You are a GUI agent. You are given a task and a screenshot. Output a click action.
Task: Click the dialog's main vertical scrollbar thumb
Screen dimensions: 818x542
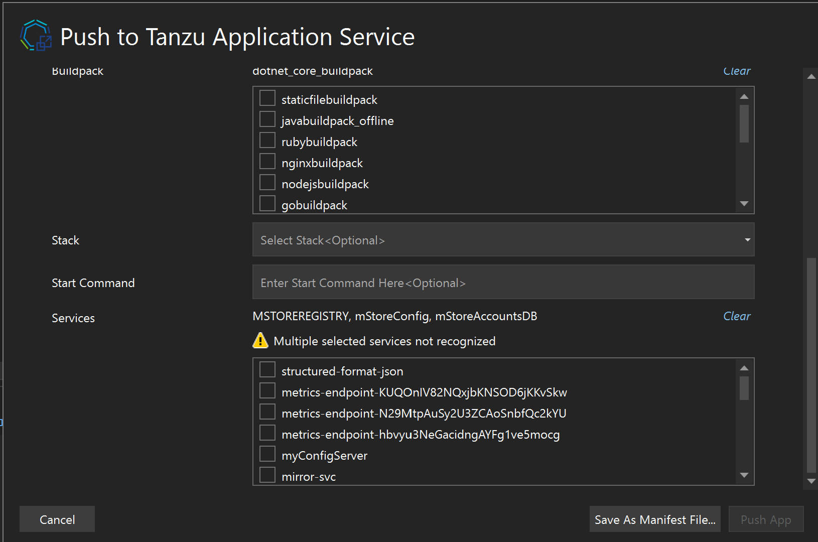811,365
